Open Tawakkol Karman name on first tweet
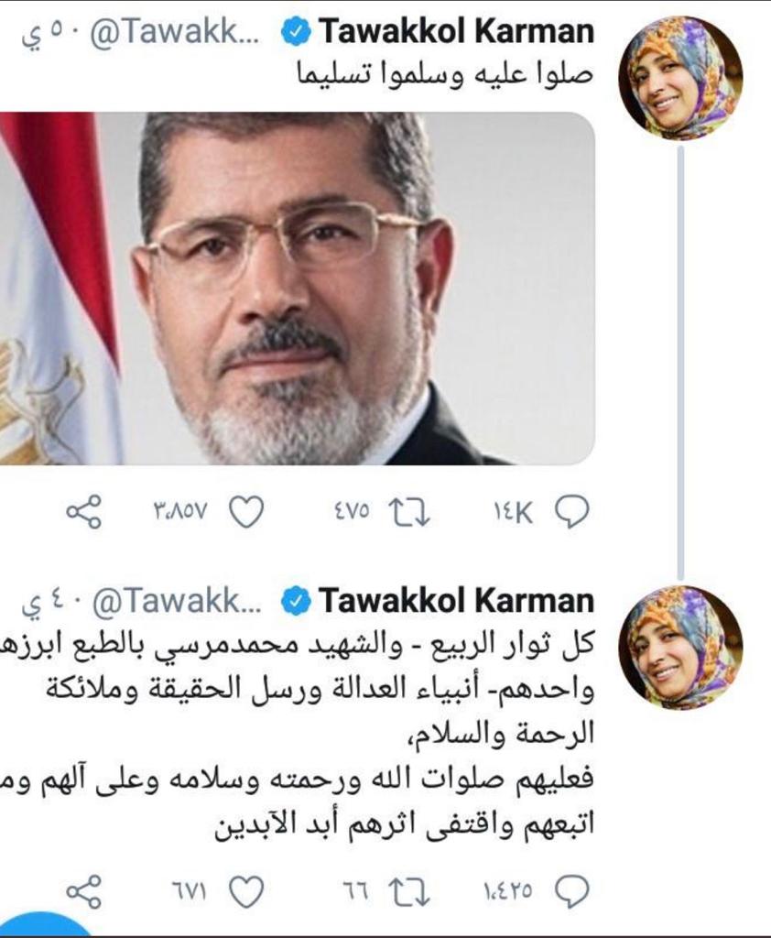Screen dimensions: 771x938 click(456, 32)
